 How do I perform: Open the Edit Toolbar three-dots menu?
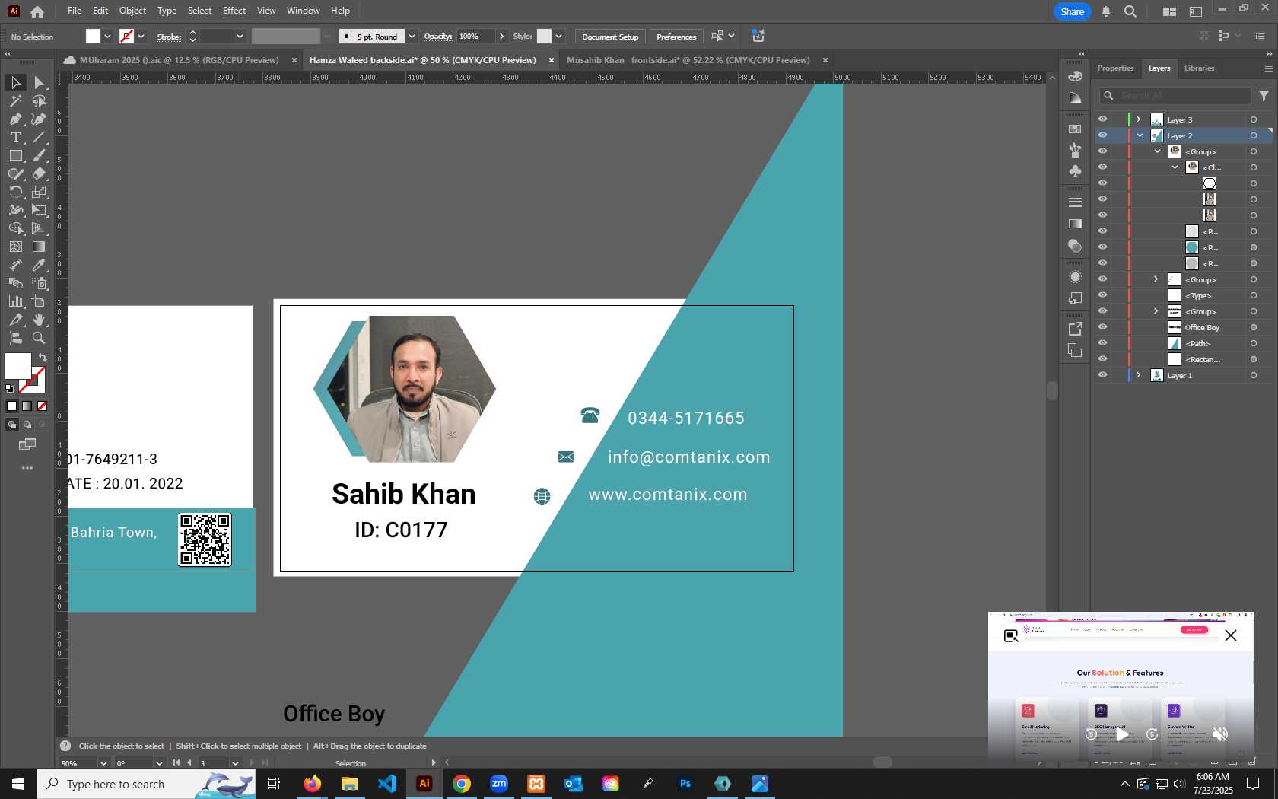point(27,468)
